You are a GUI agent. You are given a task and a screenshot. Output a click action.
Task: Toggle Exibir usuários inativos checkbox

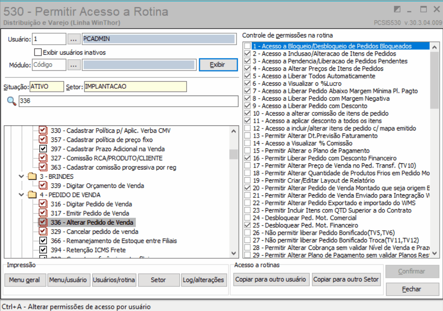pos(37,52)
